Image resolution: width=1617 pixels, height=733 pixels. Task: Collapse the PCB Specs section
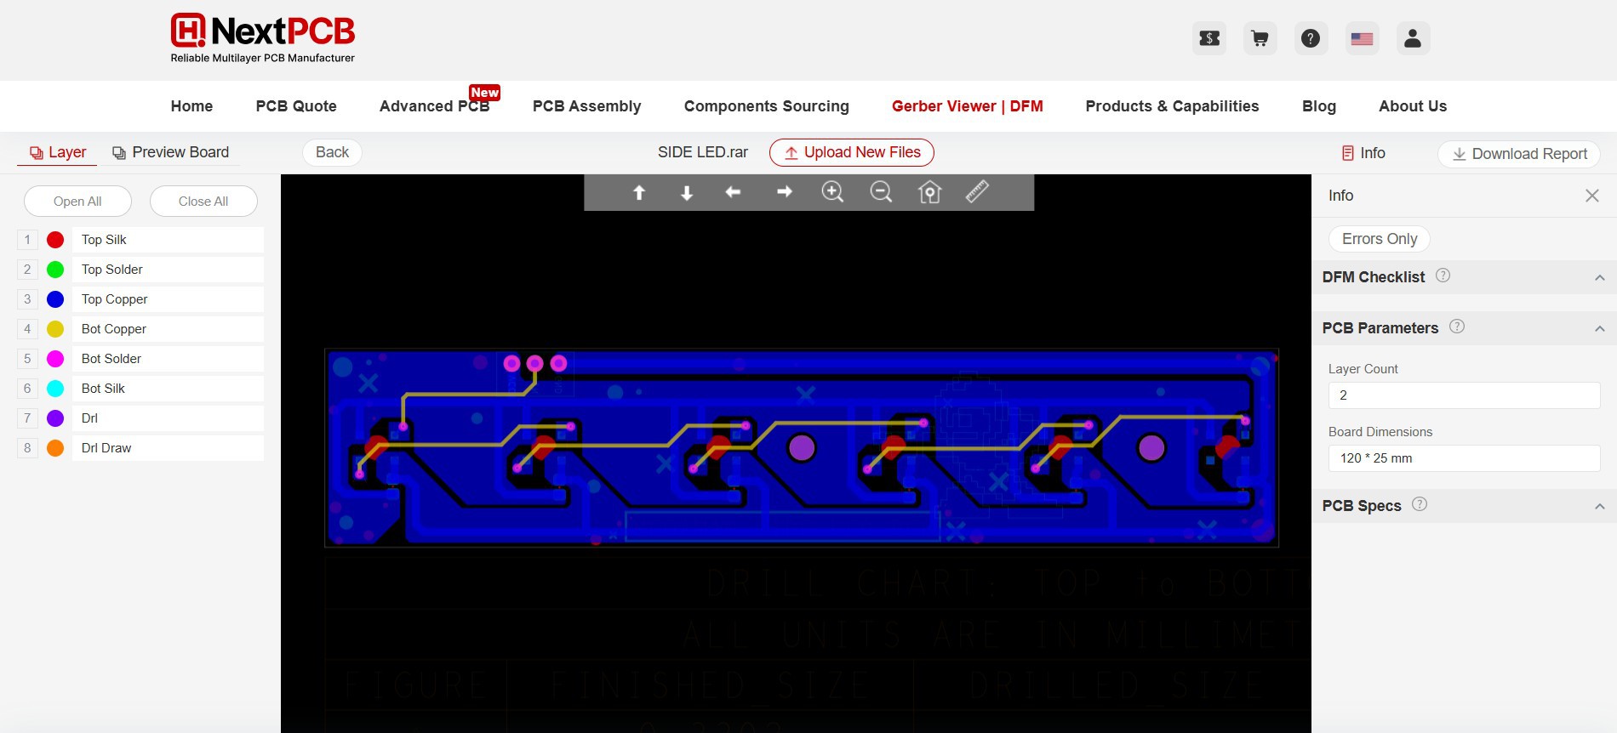click(1599, 506)
